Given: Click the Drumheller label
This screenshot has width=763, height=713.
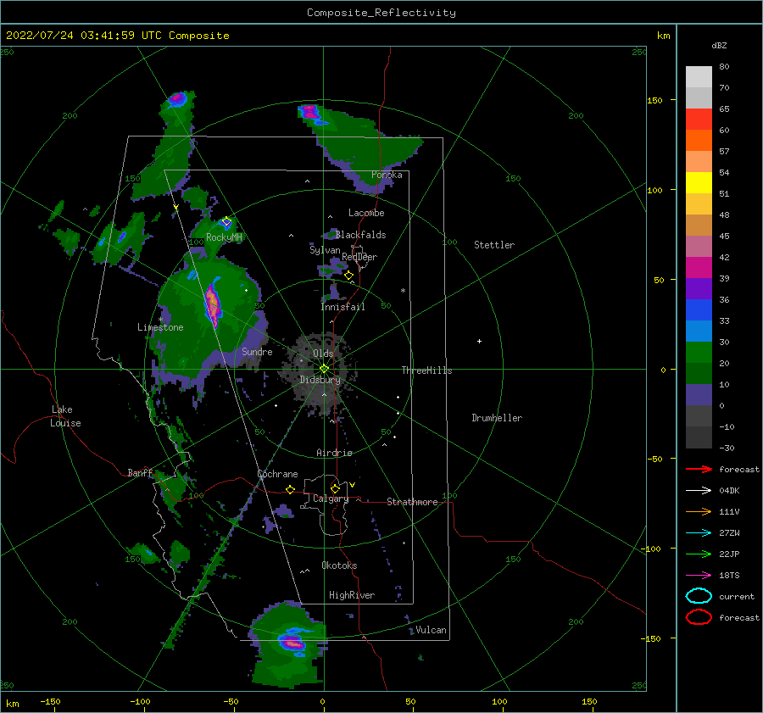Looking at the screenshot, I should [497, 418].
